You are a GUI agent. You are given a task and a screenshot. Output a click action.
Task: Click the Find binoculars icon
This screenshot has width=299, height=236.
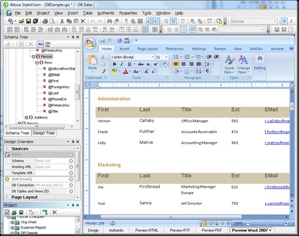click(x=109, y=21)
